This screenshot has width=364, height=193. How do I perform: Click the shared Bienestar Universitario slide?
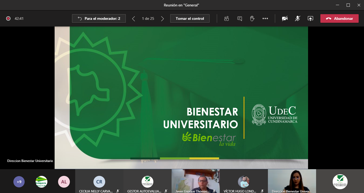(181, 98)
